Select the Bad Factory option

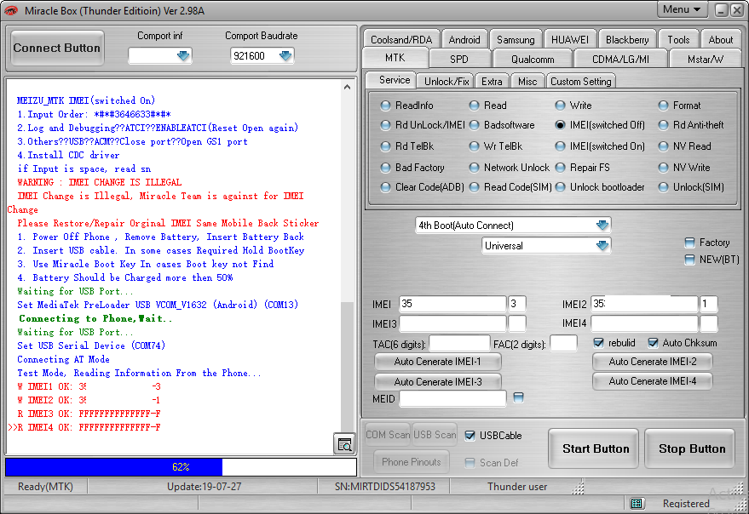click(x=385, y=168)
